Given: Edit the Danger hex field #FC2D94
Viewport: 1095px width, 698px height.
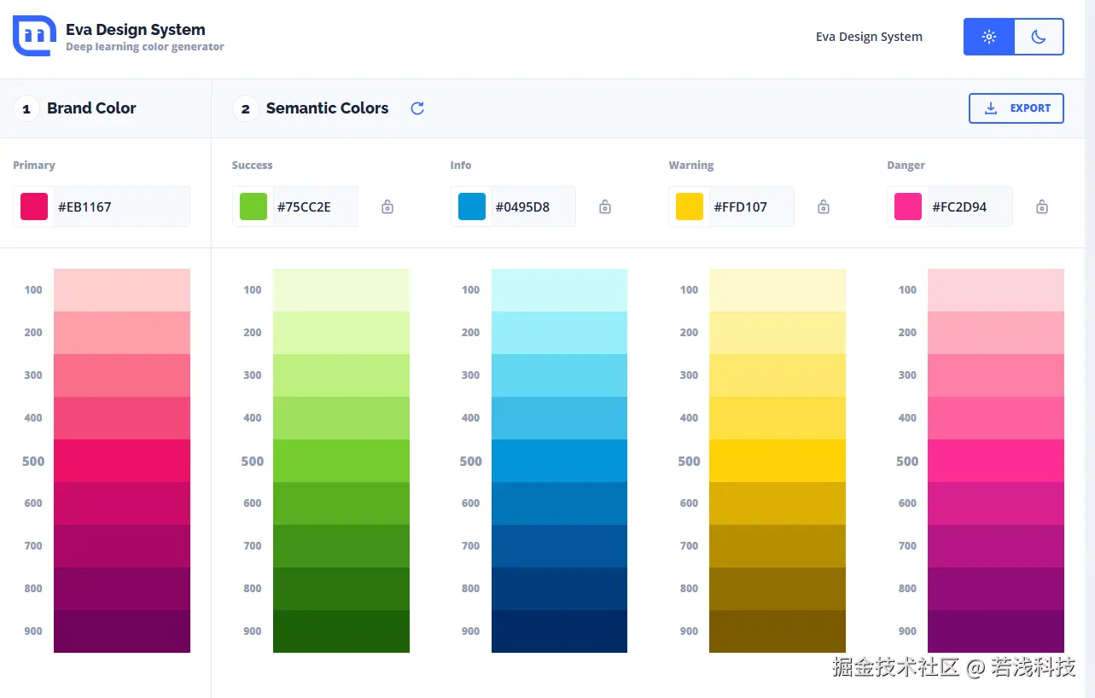Looking at the screenshot, I should tap(970, 206).
